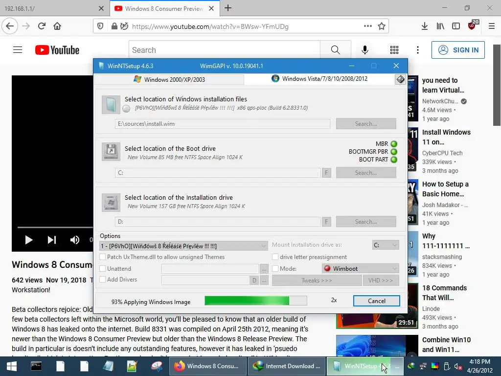Open the uBlock Origin extension
501x376 pixels.
(x=472, y=25)
